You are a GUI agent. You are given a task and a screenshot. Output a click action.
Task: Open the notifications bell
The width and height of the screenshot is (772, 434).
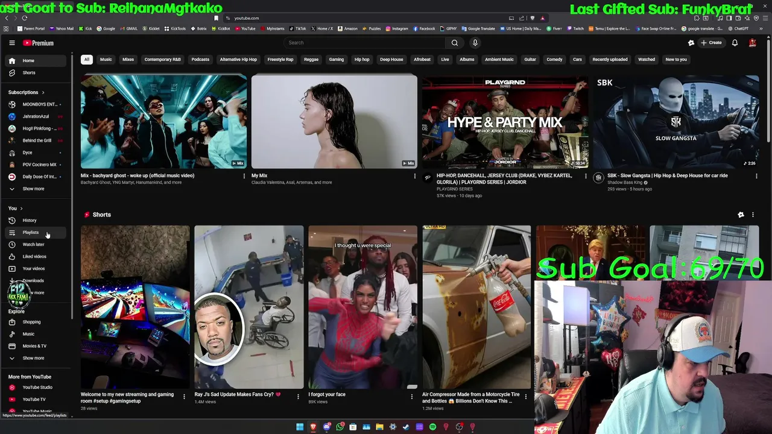(735, 43)
